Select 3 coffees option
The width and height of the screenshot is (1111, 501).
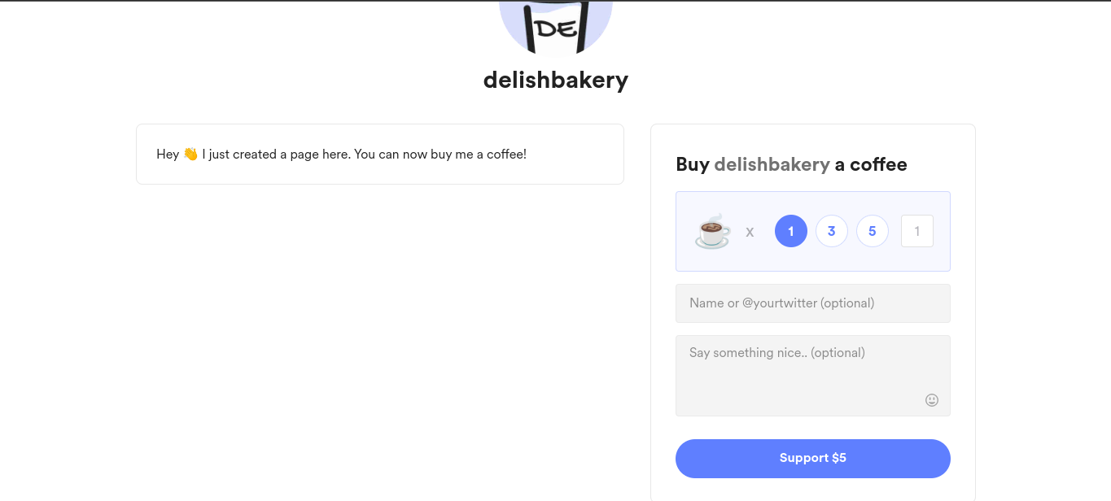832,231
